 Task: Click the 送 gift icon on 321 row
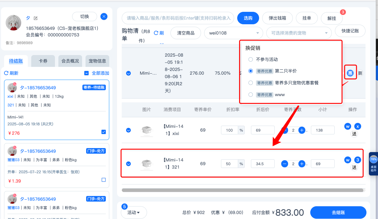354,167
